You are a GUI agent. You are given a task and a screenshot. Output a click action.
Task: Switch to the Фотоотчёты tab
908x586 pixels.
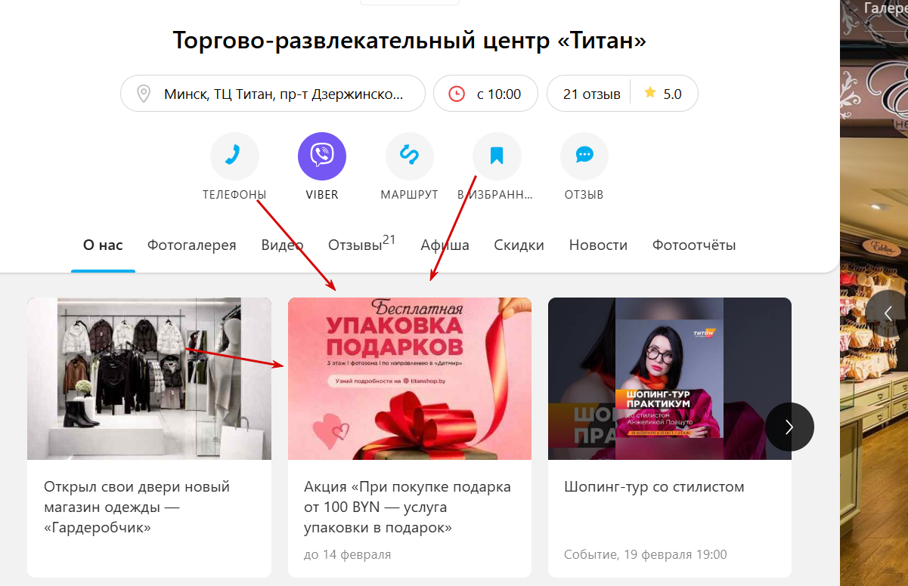tap(694, 245)
